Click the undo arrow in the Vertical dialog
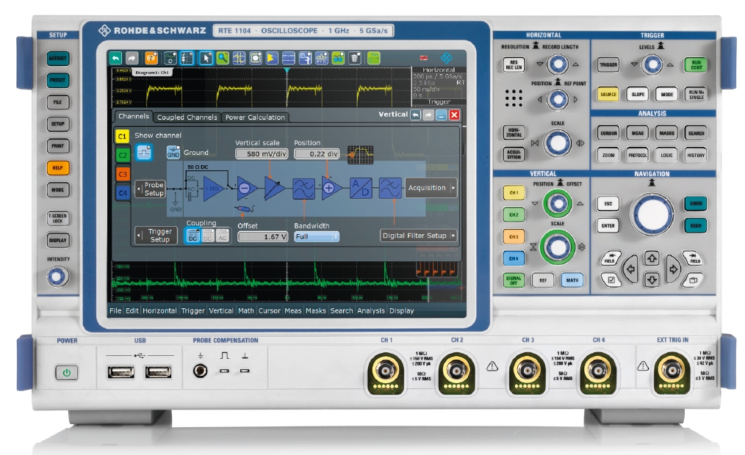The height and width of the screenshot is (455, 745). pos(416,114)
